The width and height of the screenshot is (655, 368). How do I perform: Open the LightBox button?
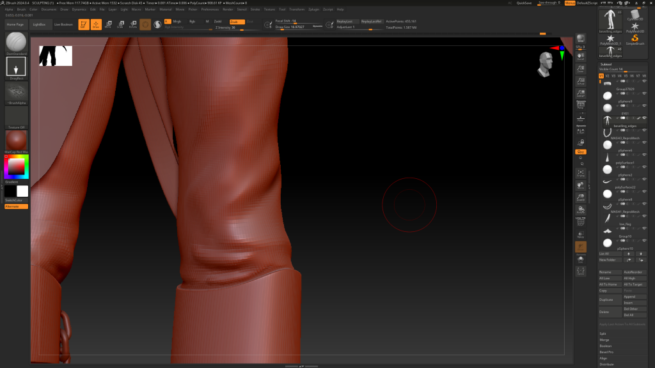(38, 24)
